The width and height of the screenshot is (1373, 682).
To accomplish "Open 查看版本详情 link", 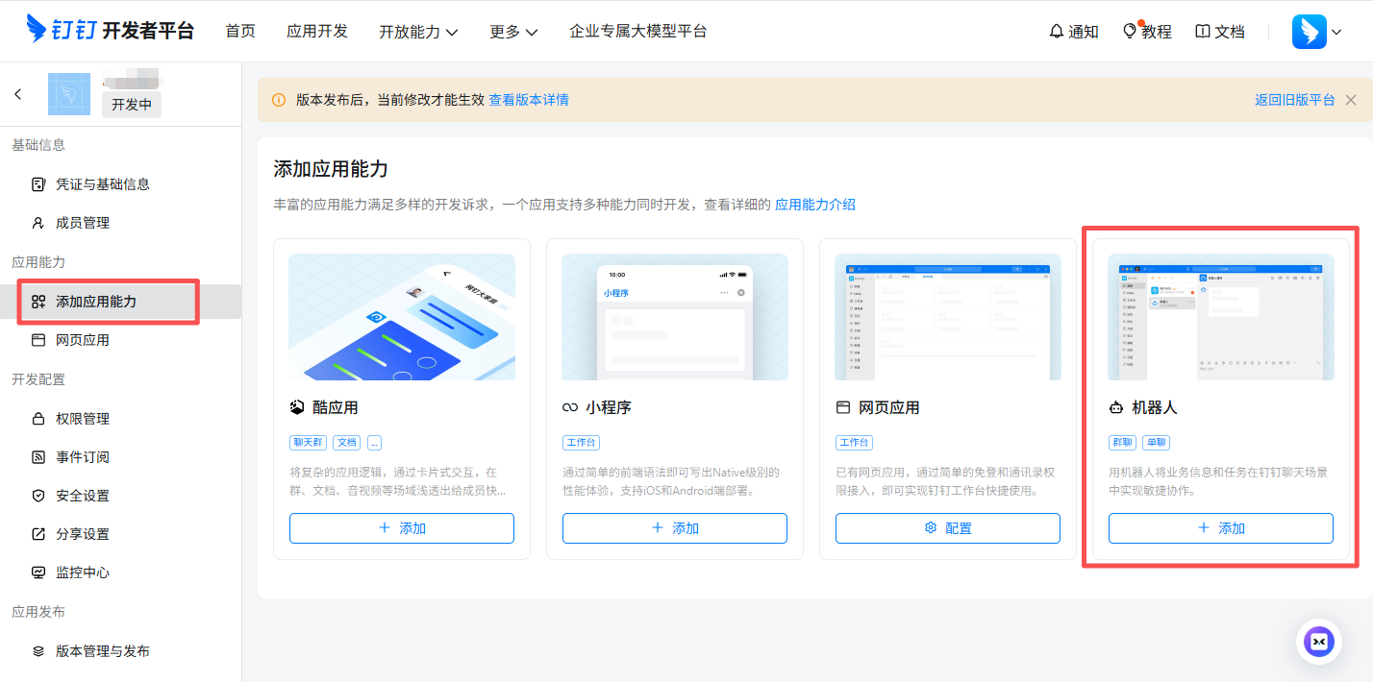I will click(529, 100).
